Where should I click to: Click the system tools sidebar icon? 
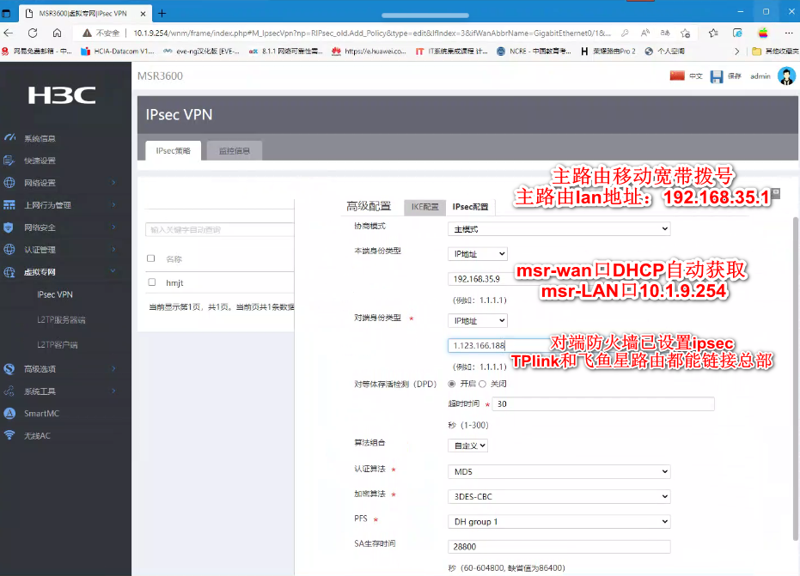9,391
